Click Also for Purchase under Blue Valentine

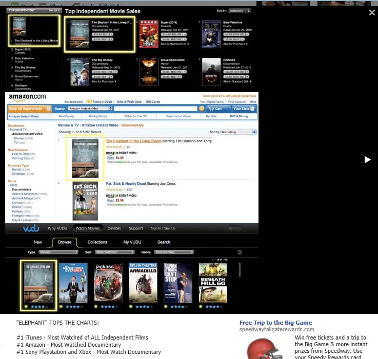pos(235,44)
